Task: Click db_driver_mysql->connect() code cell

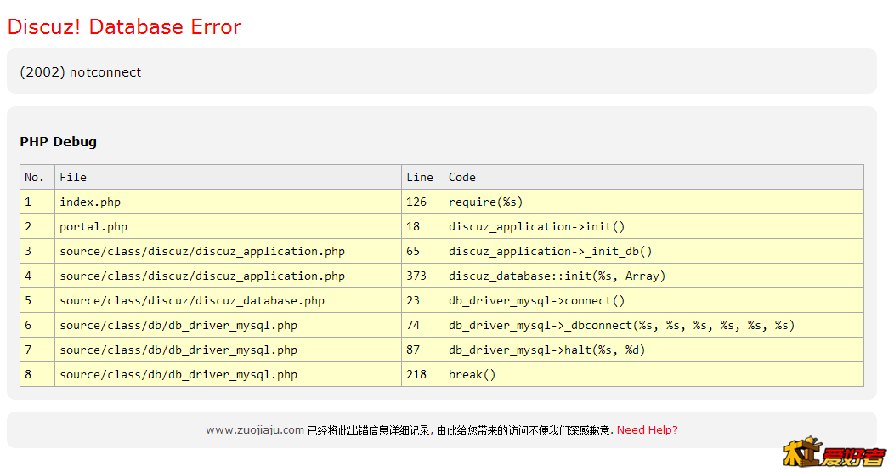Action: coord(654,301)
